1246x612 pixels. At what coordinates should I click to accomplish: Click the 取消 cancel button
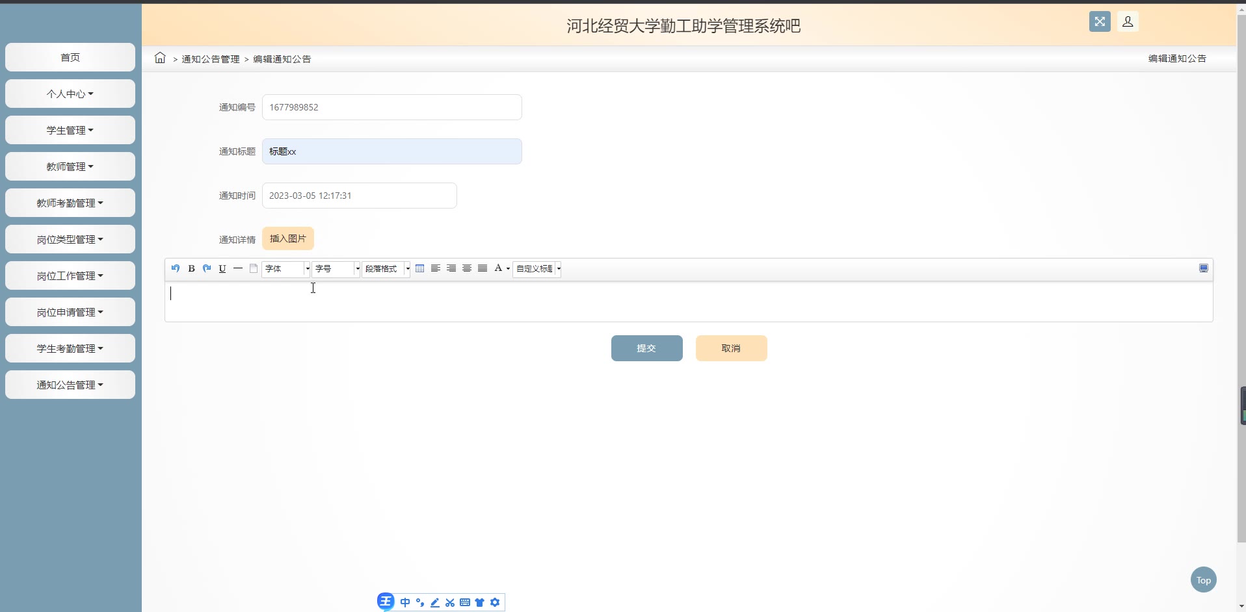click(x=732, y=348)
